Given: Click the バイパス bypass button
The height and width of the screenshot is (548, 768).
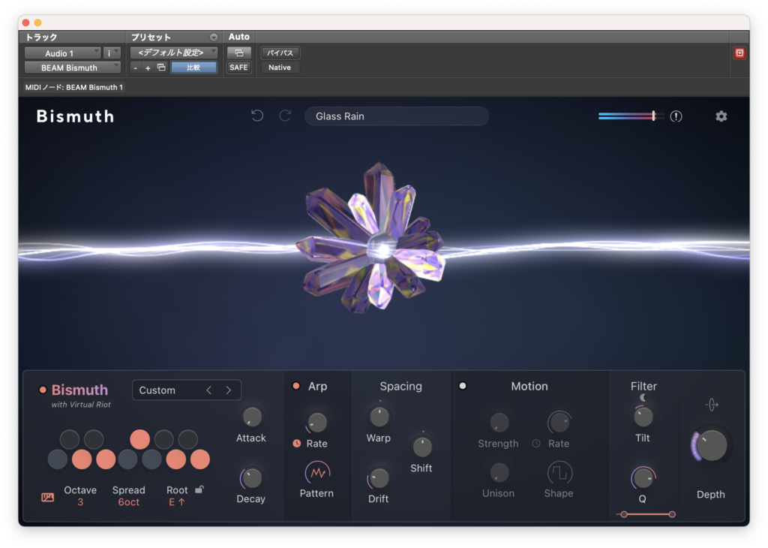Looking at the screenshot, I should click(280, 53).
